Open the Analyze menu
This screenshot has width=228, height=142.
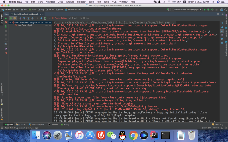click(x=70, y=2)
